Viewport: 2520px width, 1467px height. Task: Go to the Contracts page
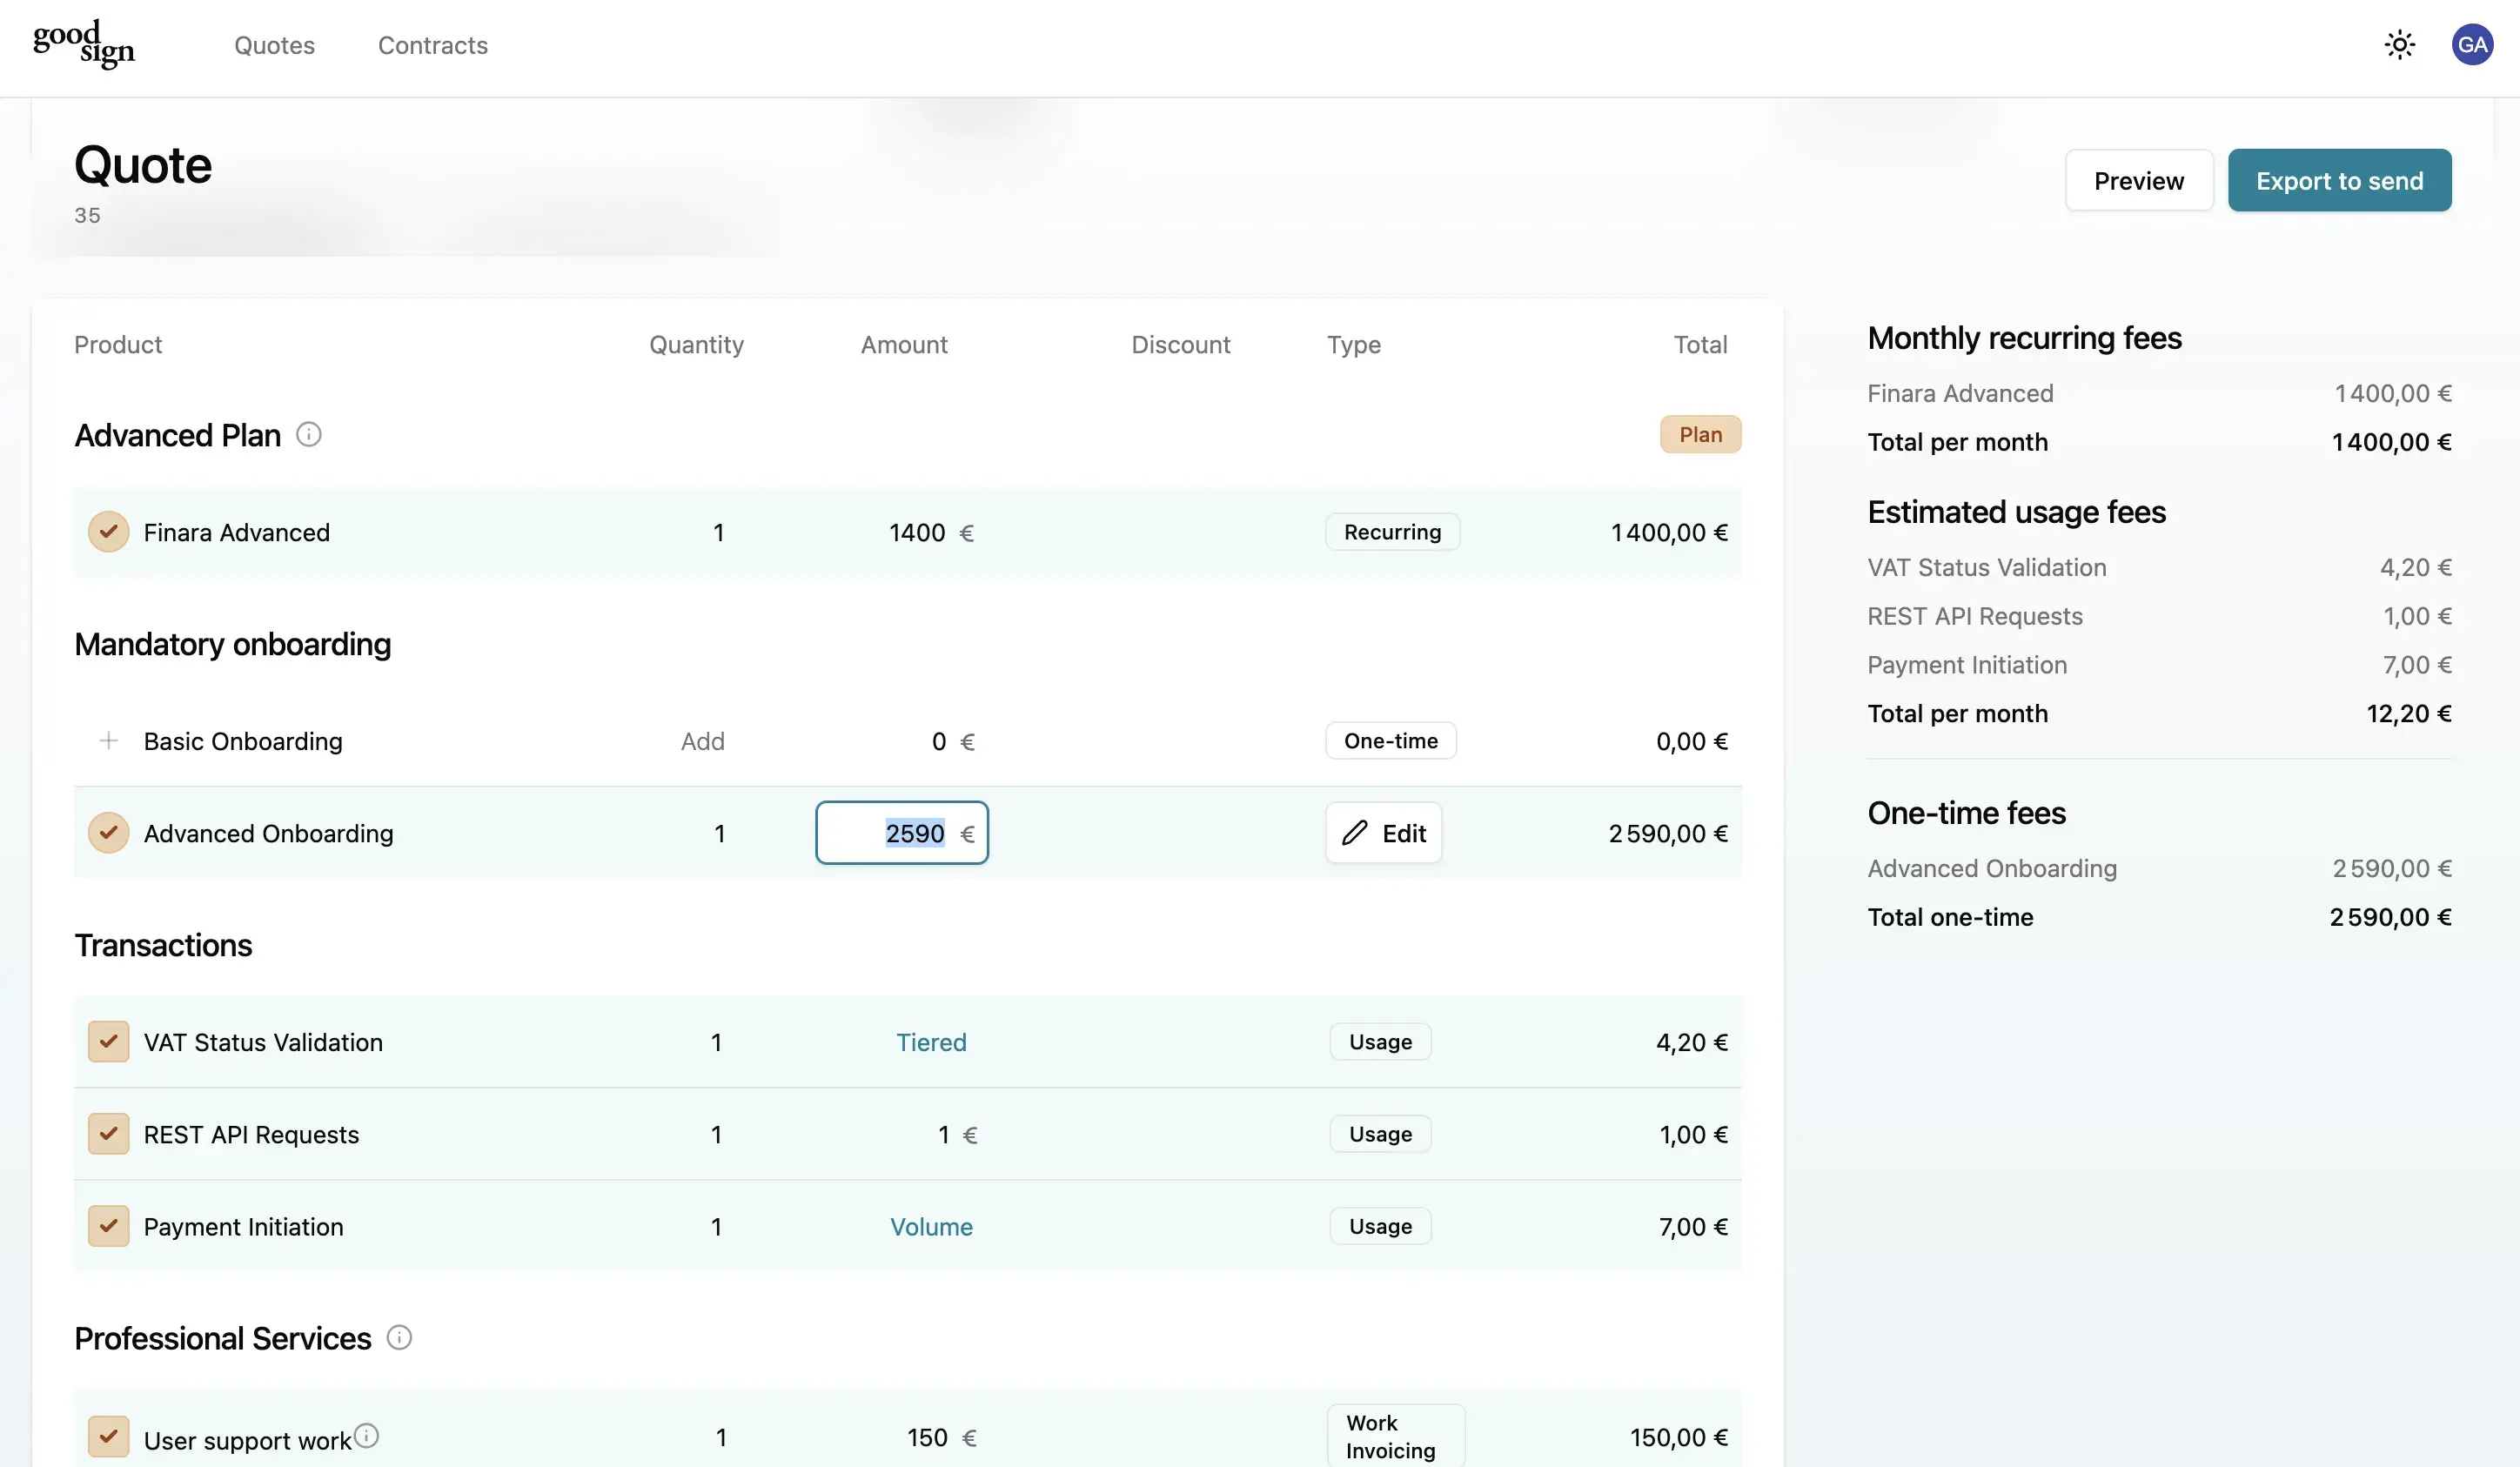433,45
